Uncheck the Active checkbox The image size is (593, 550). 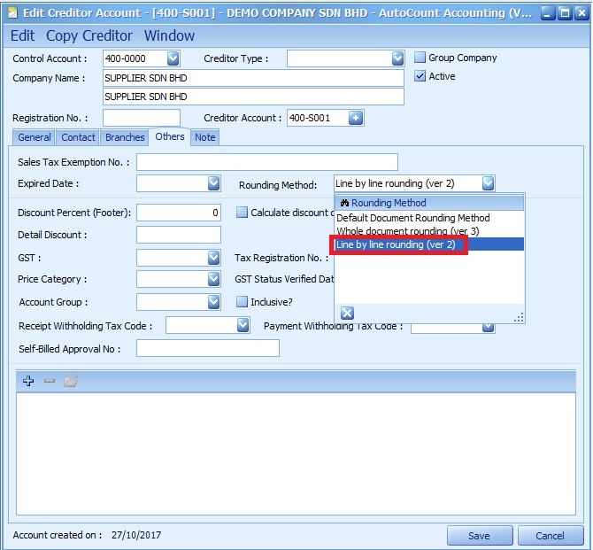point(420,77)
